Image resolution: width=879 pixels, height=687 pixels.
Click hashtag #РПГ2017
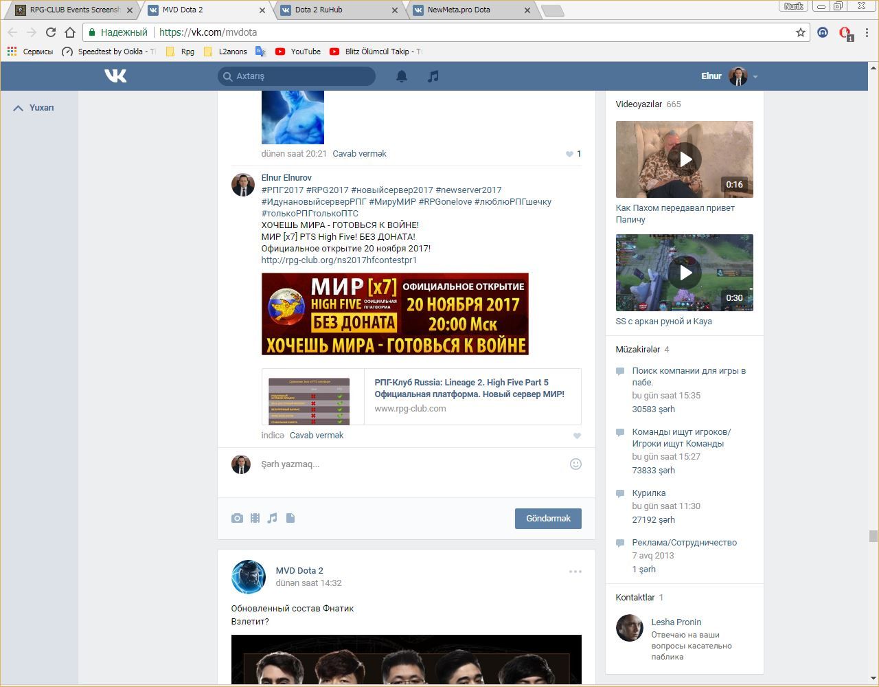tap(282, 190)
